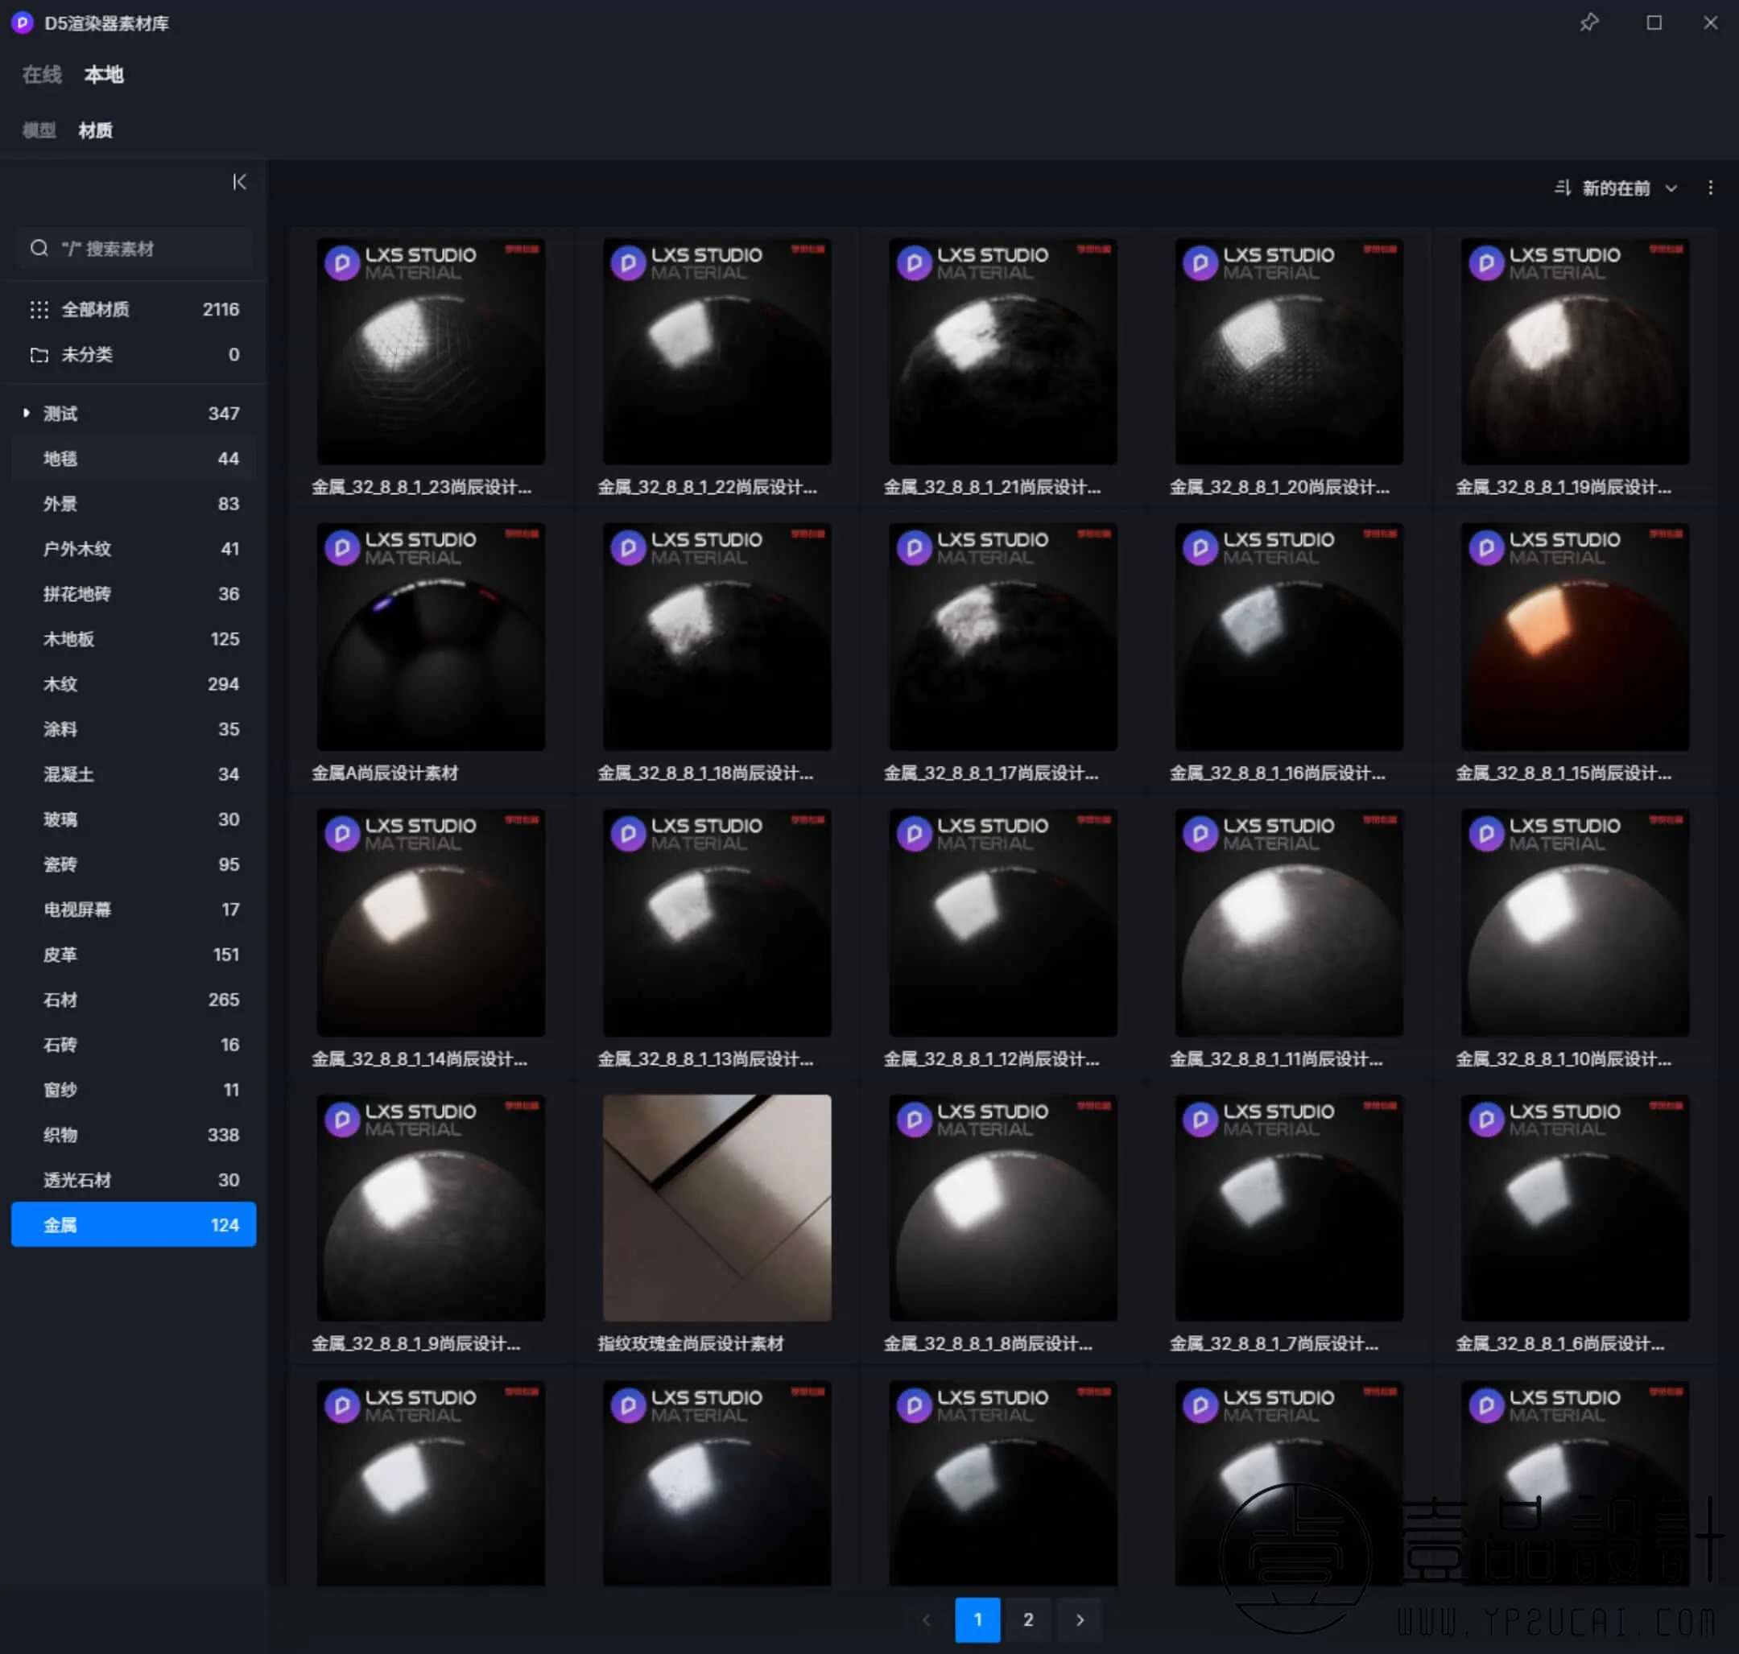The width and height of the screenshot is (1739, 1654).
Task: Go to page 2
Action: point(1027,1619)
